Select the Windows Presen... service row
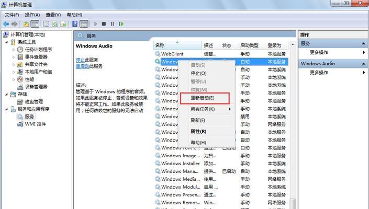 coord(221,195)
